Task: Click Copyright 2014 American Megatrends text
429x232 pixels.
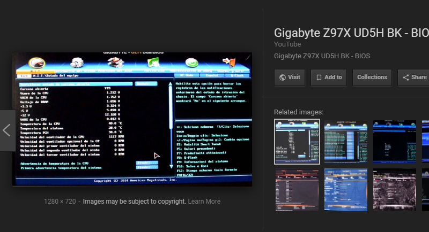Action: click(x=135, y=180)
